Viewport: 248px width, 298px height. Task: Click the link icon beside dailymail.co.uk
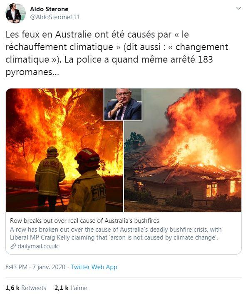[x=13, y=246]
